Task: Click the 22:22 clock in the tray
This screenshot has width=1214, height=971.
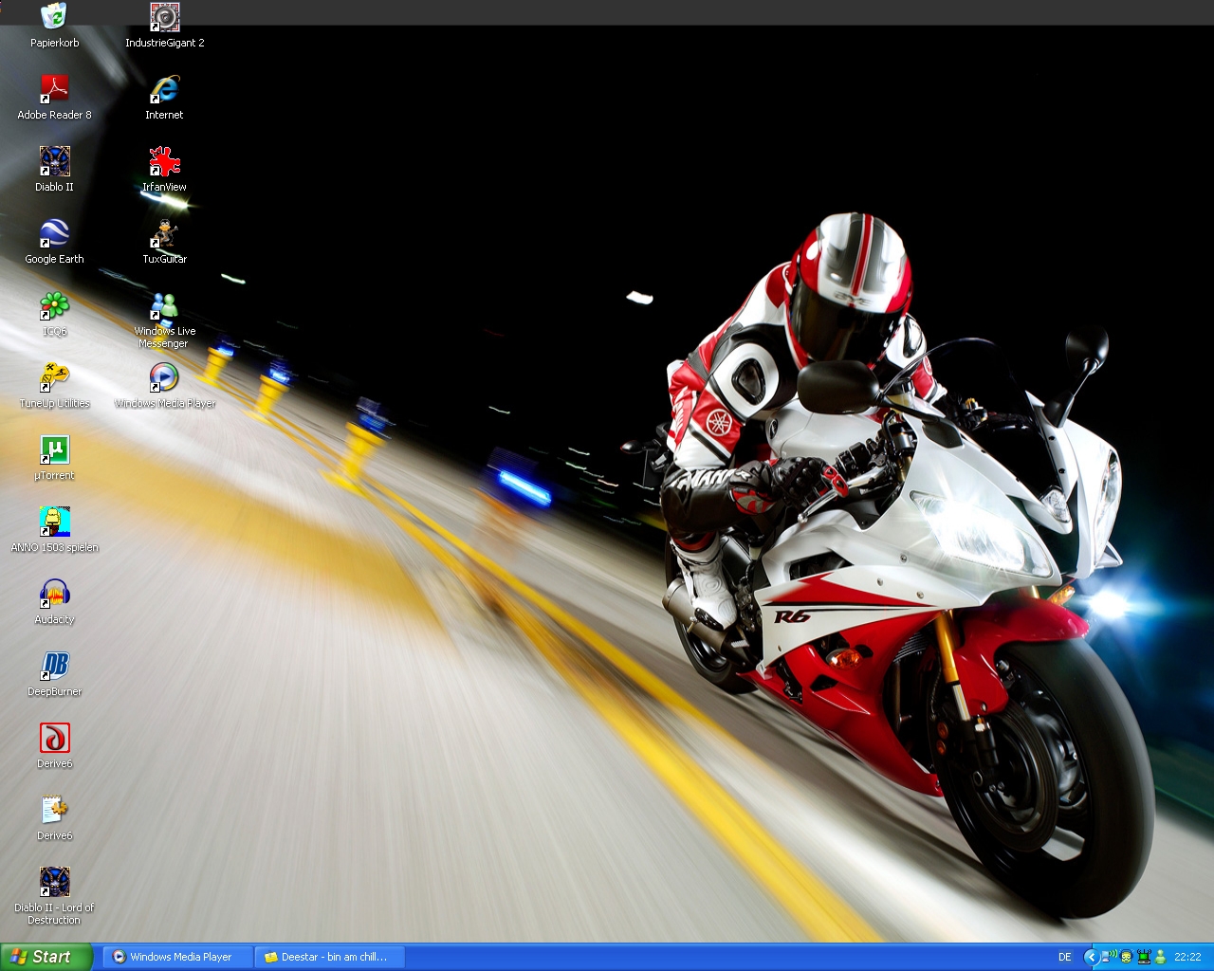Action: pyautogui.click(x=1187, y=957)
